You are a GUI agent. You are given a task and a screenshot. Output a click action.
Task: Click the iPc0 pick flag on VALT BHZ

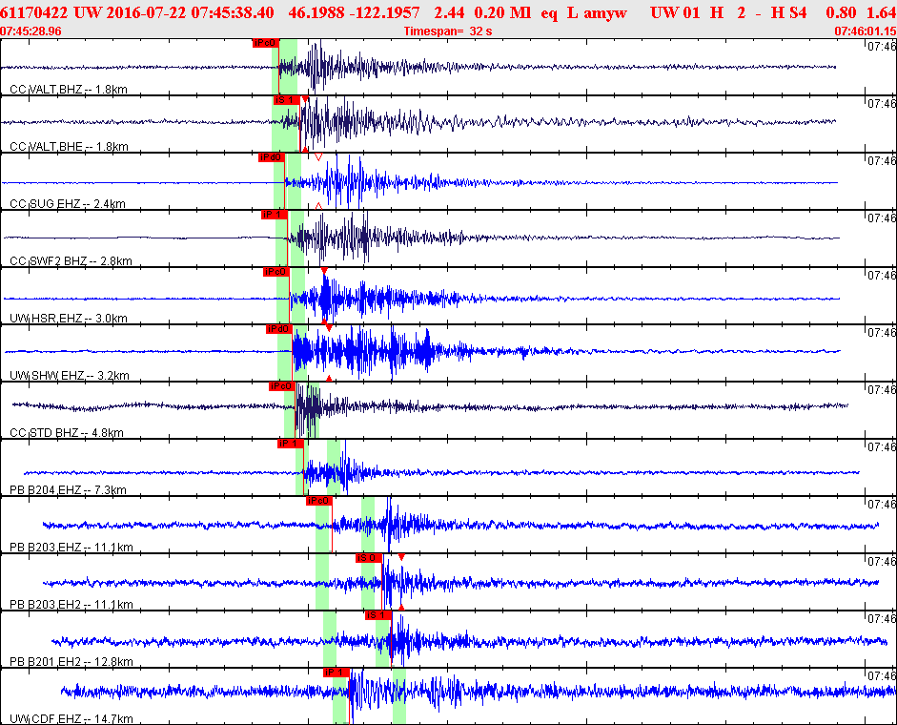(x=265, y=43)
